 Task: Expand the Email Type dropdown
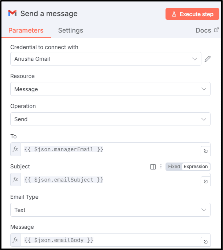(x=110, y=210)
